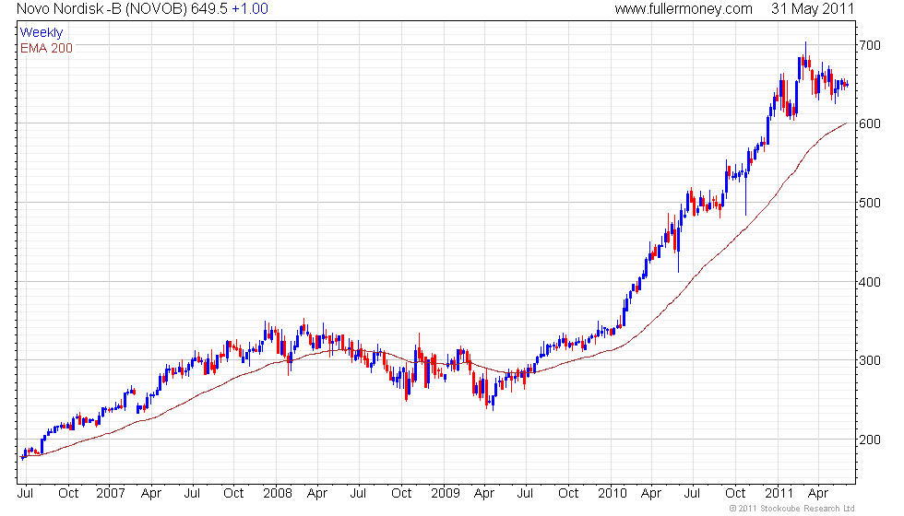Click the 2007 year axis label
The image size is (904, 516).
pyautogui.click(x=110, y=494)
